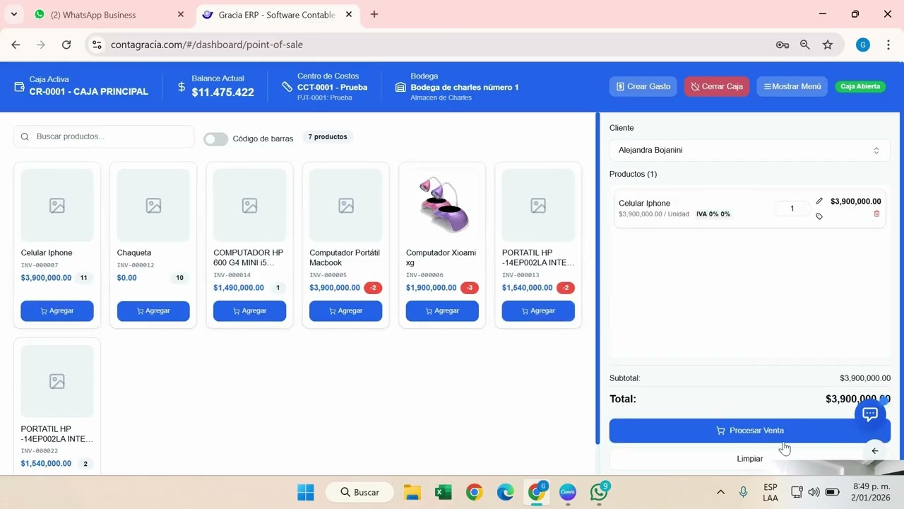
Task: Click the warehouse icon next to Bodega
Action: (400, 87)
